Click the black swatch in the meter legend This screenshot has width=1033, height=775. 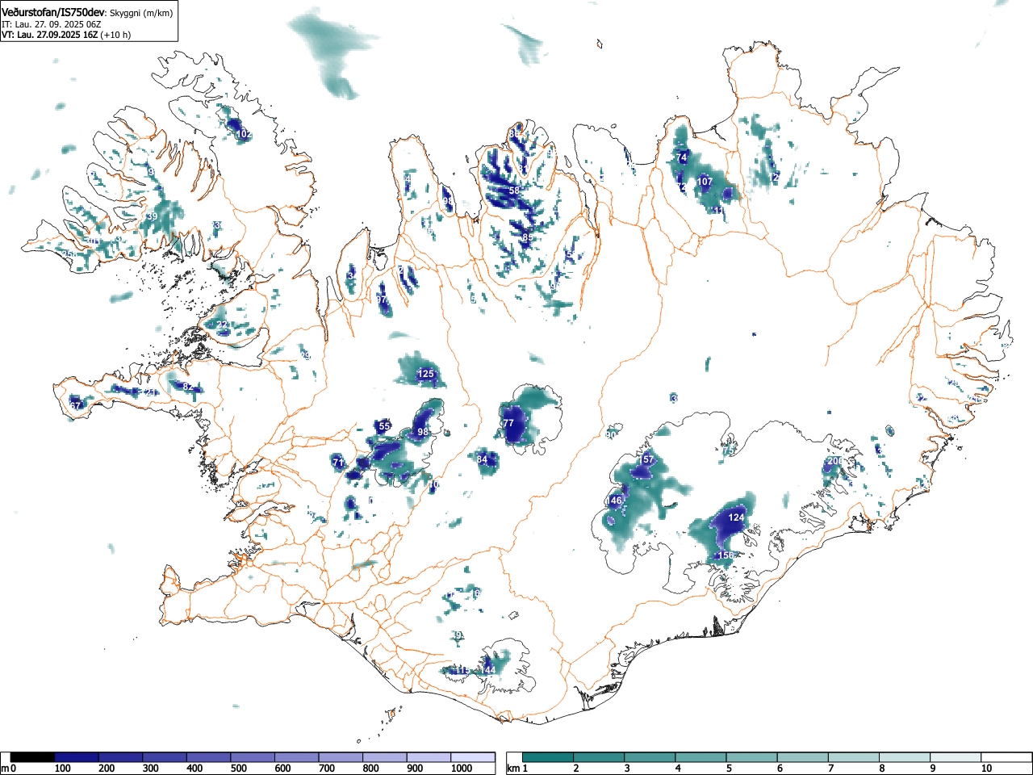click(x=32, y=757)
